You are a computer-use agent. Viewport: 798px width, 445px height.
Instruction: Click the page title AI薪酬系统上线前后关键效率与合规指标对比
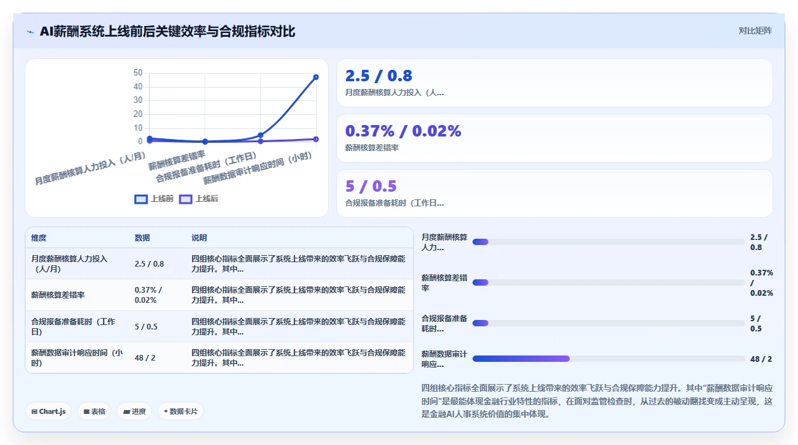point(167,32)
